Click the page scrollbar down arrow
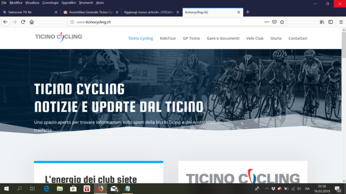This screenshot has height=194, width=346. coord(344,181)
